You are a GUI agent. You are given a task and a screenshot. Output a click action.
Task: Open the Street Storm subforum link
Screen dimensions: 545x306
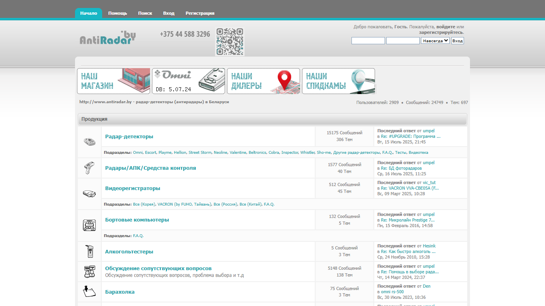pos(200,153)
